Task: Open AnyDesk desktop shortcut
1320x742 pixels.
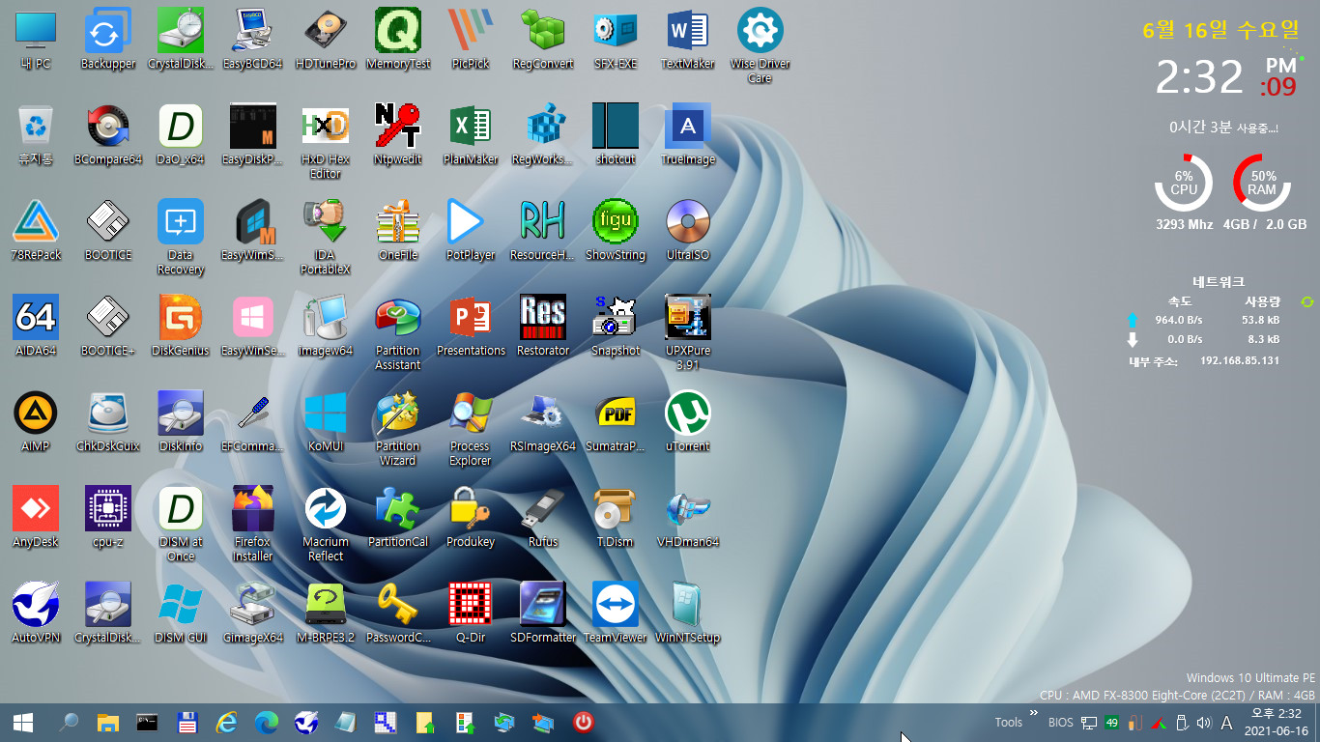Action: click(36, 518)
